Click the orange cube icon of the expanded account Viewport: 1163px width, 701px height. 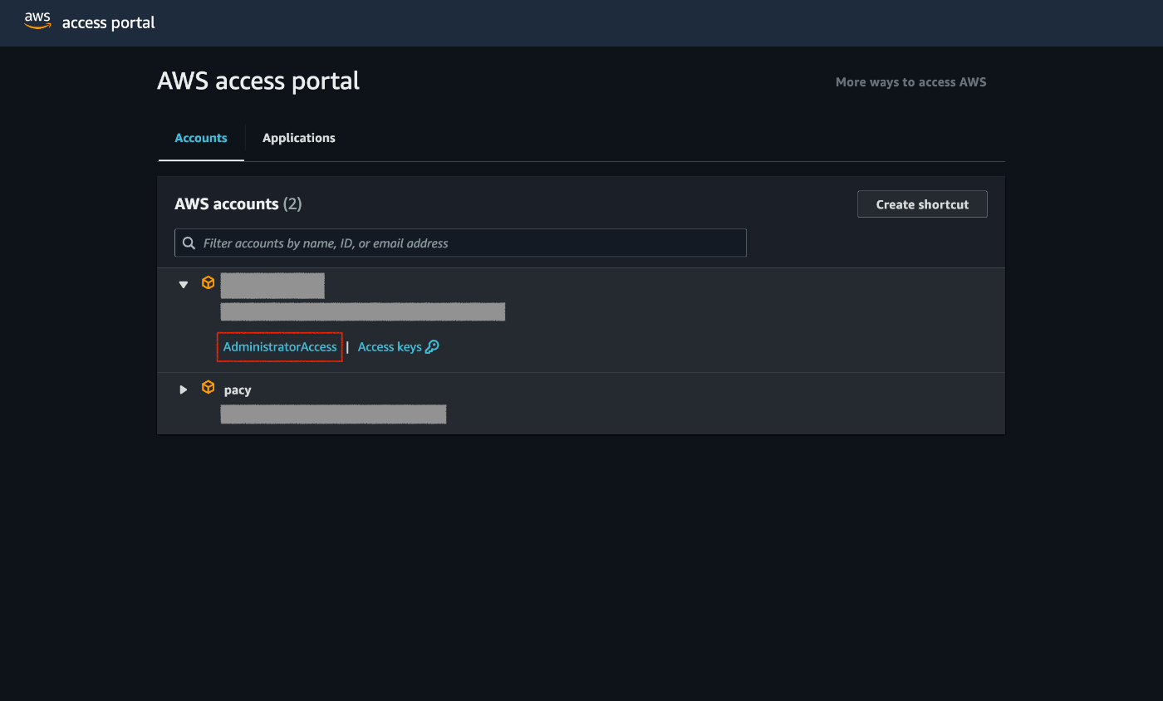click(x=209, y=282)
